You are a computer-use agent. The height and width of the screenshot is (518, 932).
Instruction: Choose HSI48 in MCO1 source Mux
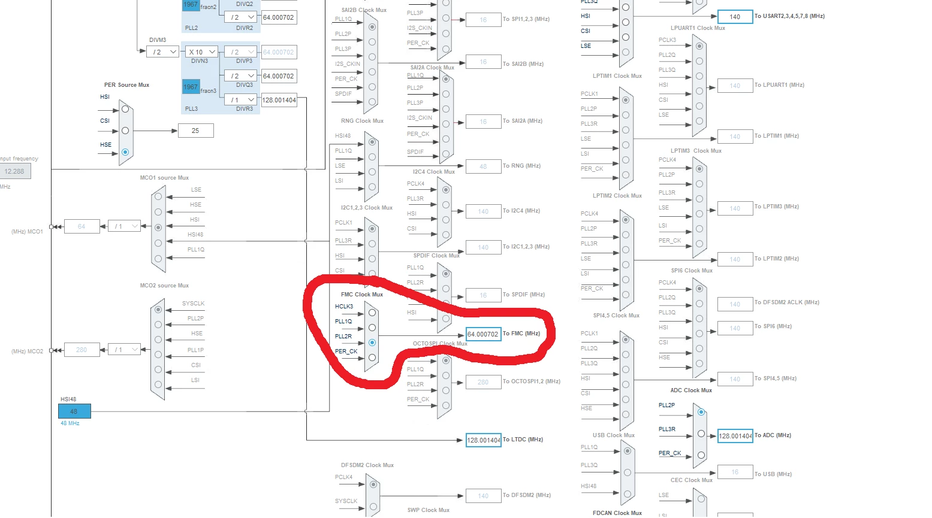(x=158, y=243)
